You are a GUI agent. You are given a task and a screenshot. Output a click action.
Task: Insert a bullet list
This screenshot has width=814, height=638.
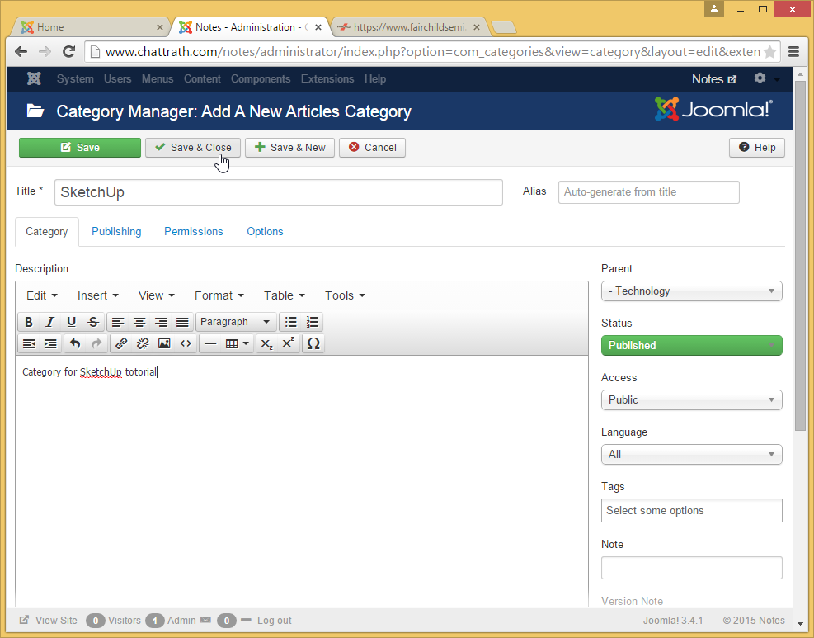pyautogui.click(x=290, y=322)
